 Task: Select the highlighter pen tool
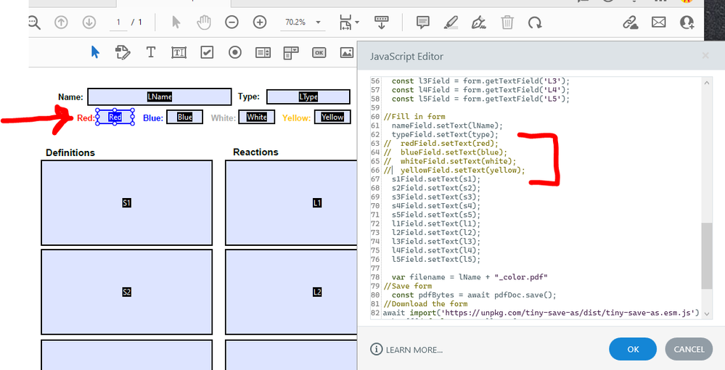coord(451,22)
